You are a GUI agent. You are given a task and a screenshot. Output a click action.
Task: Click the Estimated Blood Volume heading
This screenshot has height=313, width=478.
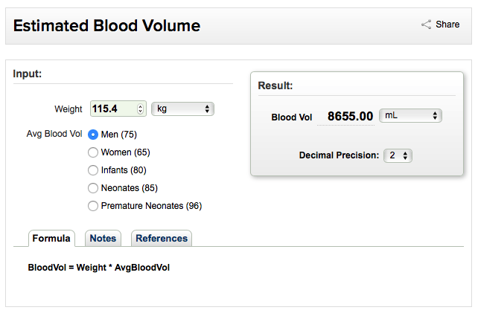pyautogui.click(x=106, y=25)
